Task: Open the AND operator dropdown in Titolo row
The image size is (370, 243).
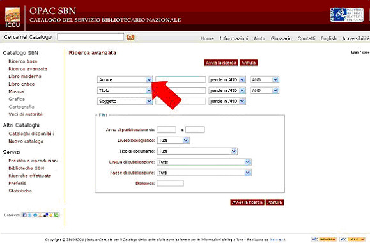Action: pyautogui.click(x=265, y=90)
